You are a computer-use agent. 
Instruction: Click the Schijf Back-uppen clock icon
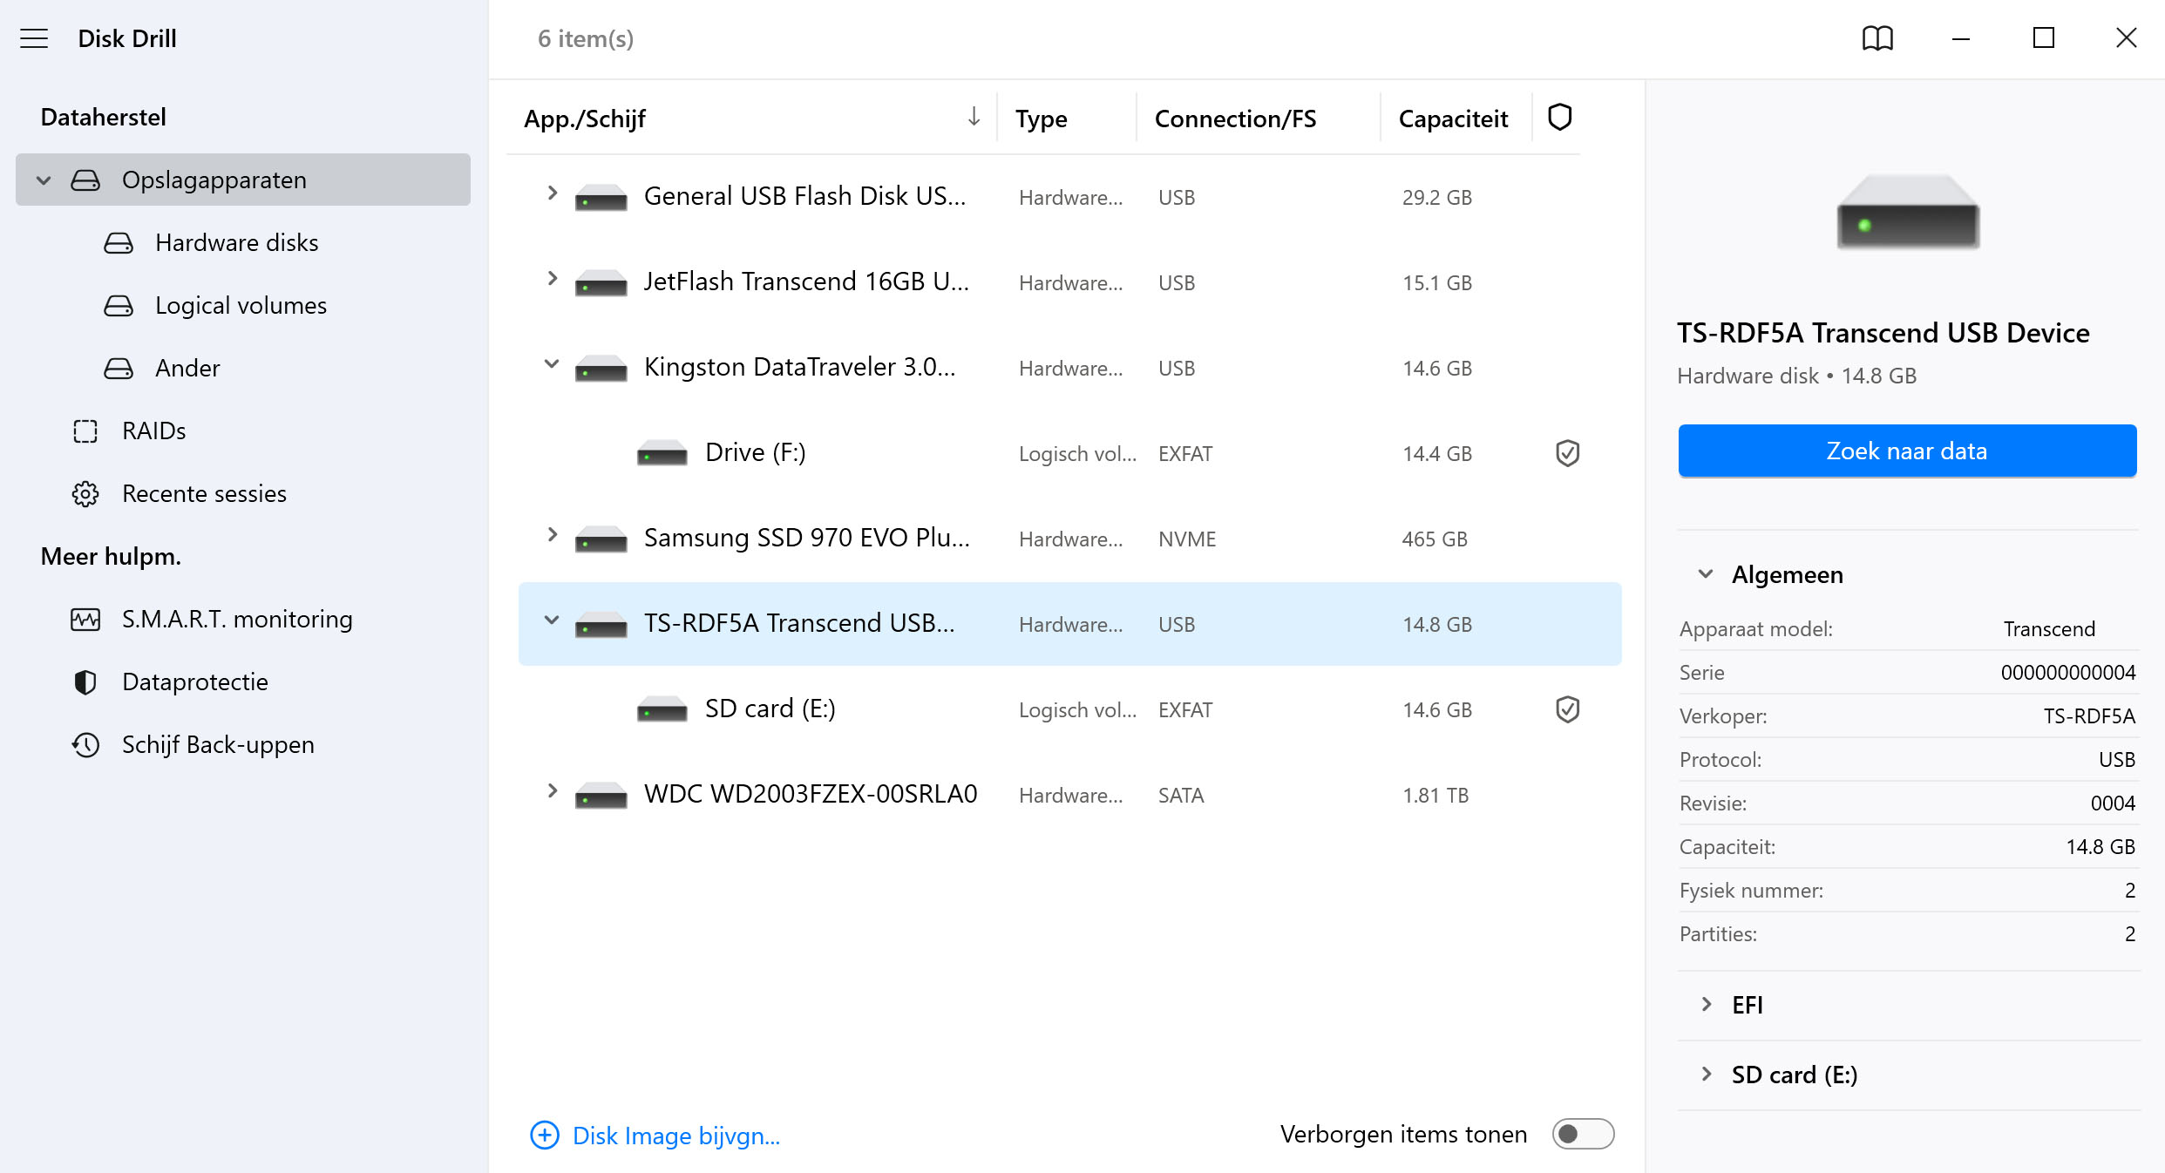(85, 745)
